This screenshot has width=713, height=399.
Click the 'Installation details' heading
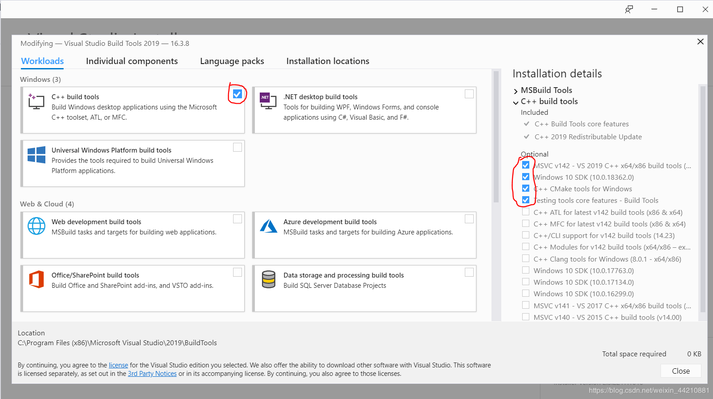coord(557,74)
